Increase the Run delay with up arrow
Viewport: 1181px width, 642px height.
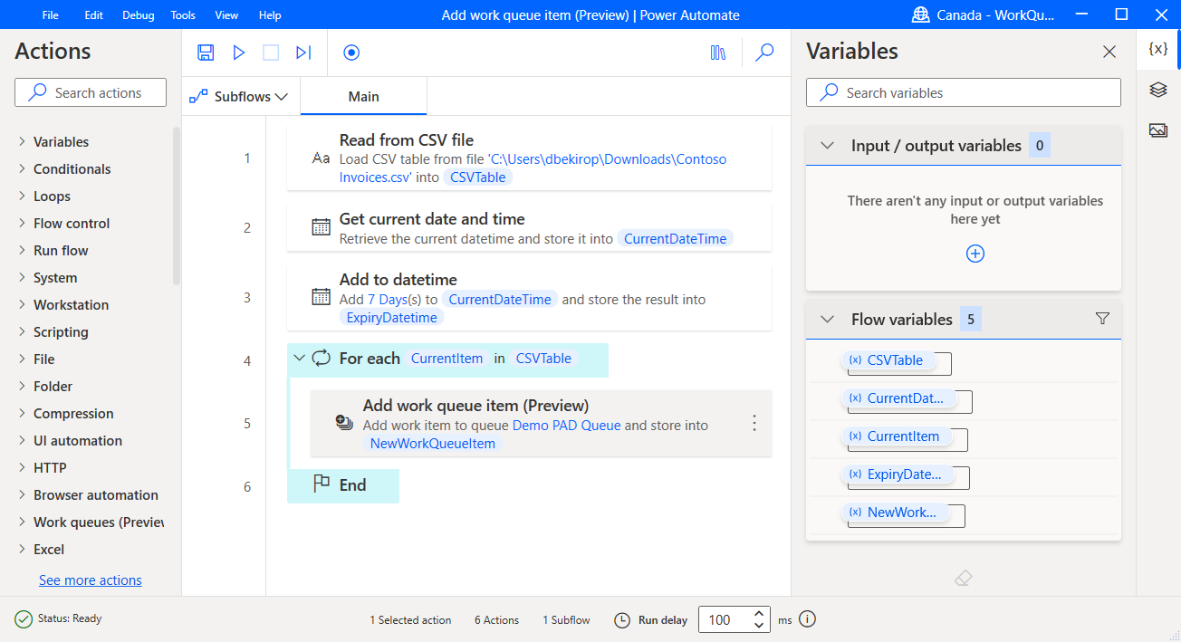[x=759, y=614]
